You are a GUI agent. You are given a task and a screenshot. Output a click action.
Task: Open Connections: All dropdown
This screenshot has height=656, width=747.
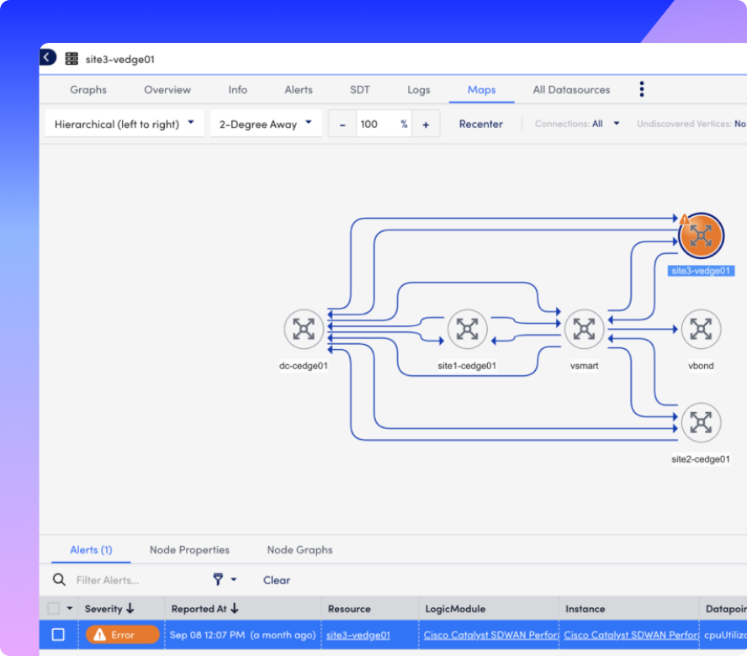(x=577, y=124)
